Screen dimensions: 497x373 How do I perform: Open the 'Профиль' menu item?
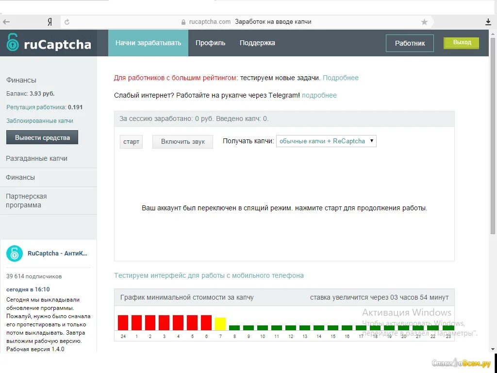pyautogui.click(x=210, y=43)
